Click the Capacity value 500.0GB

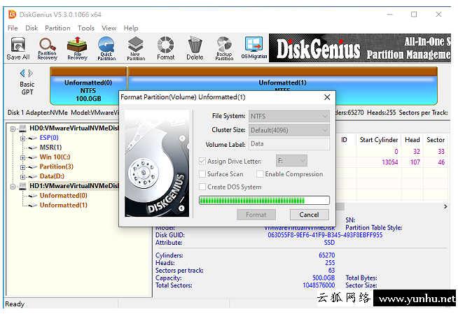(x=324, y=278)
